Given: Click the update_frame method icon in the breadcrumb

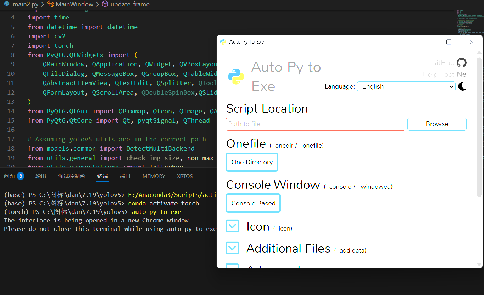Looking at the screenshot, I should pyautogui.click(x=105, y=4).
